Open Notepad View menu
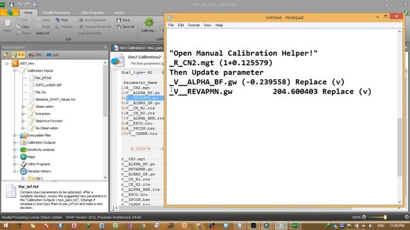Image resolution: width=410 pixels, height=230 pixels. tap(208, 25)
